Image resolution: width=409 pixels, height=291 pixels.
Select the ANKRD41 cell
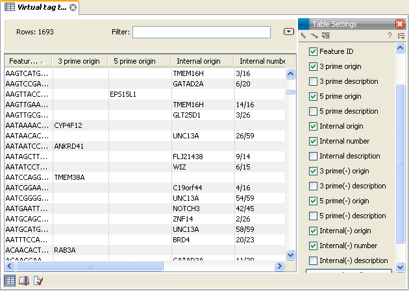point(81,146)
